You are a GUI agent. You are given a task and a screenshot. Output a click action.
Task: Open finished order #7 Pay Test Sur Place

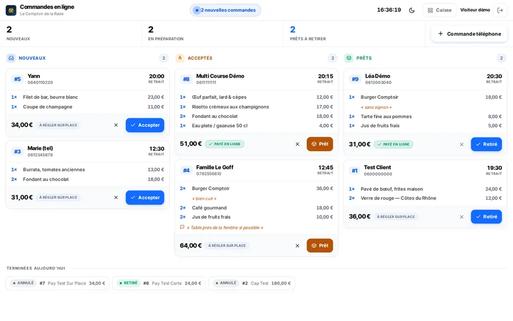click(x=57, y=283)
